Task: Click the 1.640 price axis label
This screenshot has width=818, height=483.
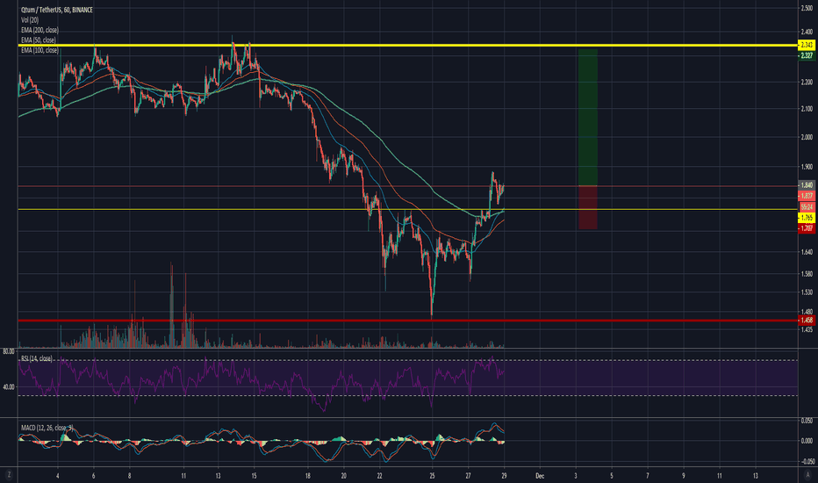Action: [x=807, y=252]
